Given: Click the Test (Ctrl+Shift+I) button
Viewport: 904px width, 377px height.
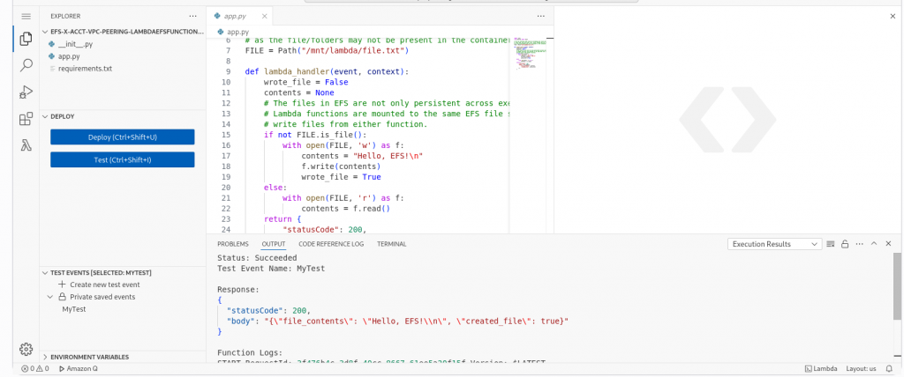Looking at the screenshot, I should (122, 159).
